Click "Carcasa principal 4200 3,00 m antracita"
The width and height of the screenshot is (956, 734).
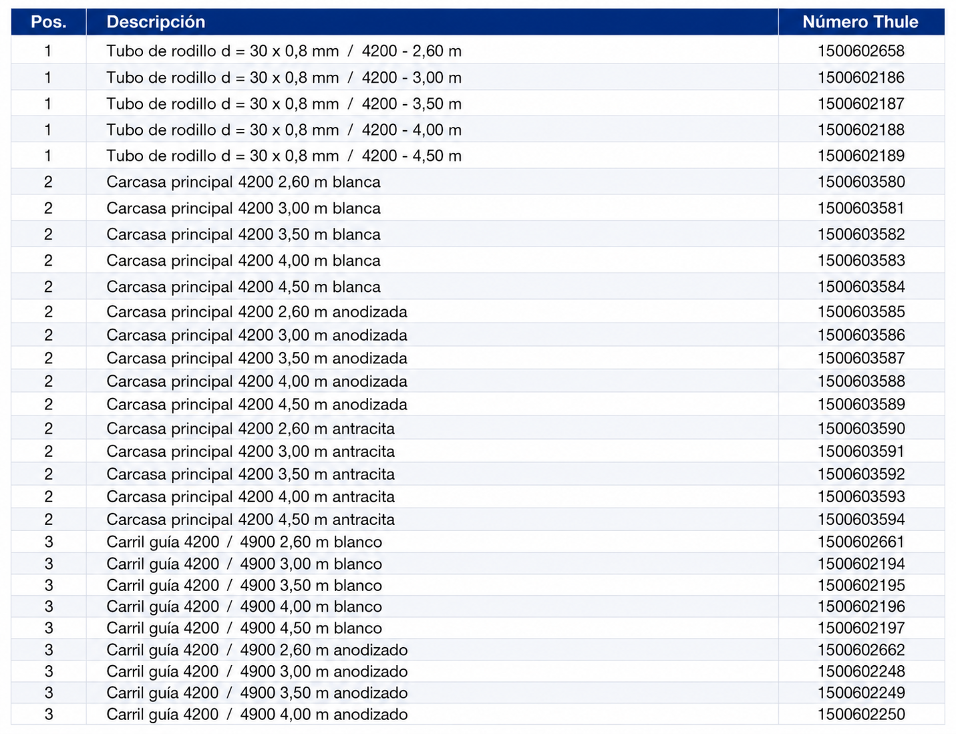tap(251, 451)
